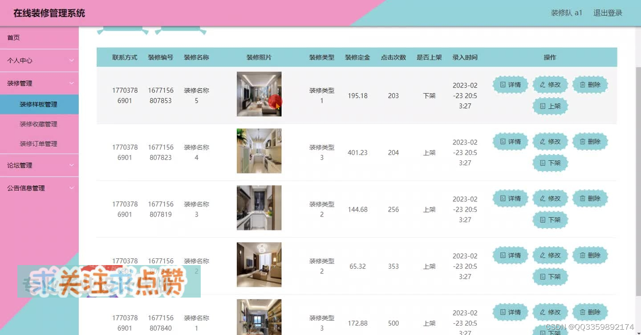Click 删除 for 装修名称1 row
Screen dimensions: 641x335
(x=590, y=312)
